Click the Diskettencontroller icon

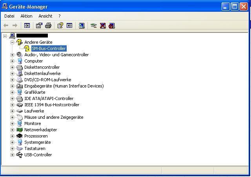[x=20, y=67]
